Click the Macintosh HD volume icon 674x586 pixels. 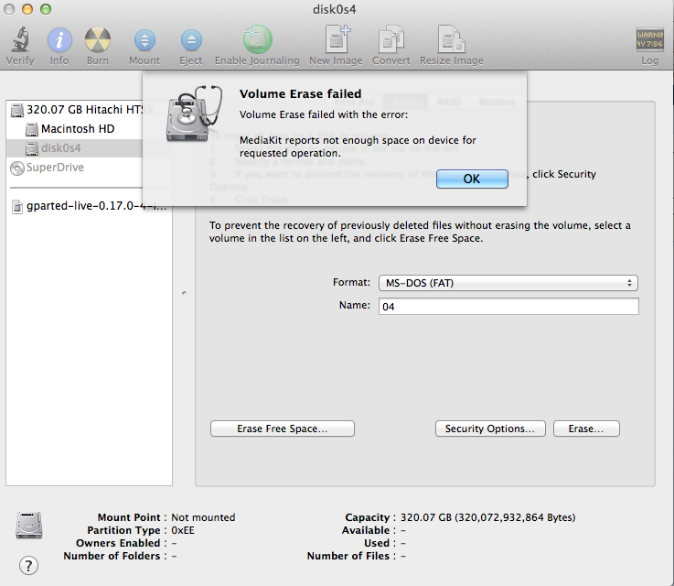point(32,129)
